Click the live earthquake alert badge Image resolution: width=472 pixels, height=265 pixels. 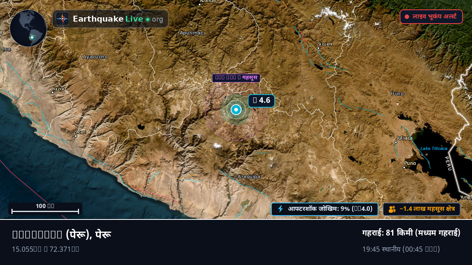click(x=431, y=17)
